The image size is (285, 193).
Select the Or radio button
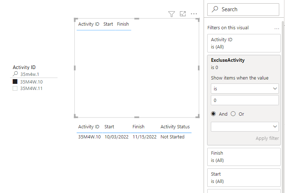233,114
